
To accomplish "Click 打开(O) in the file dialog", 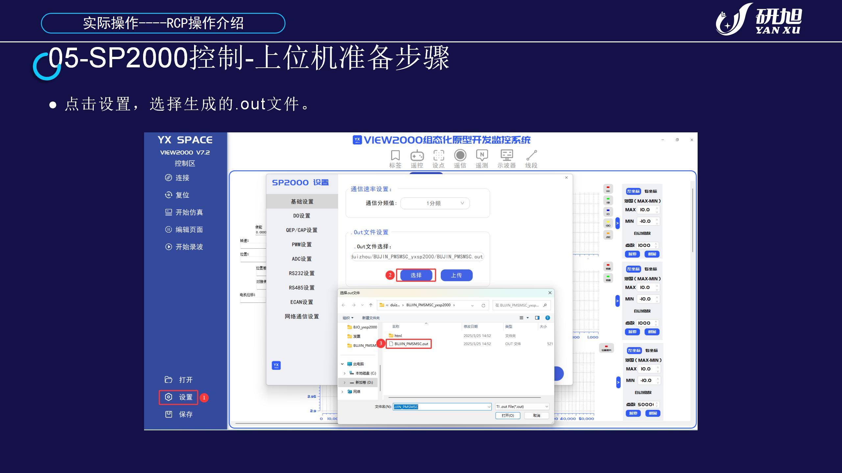I will tap(508, 416).
